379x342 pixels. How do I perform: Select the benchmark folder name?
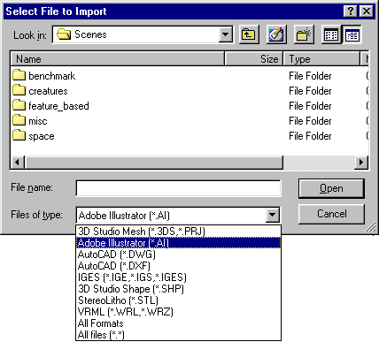[x=51, y=76]
